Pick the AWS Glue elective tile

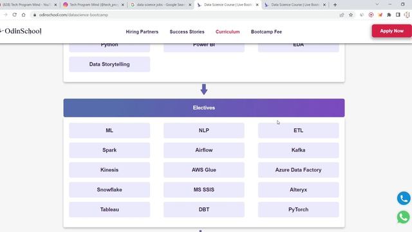(x=204, y=170)
